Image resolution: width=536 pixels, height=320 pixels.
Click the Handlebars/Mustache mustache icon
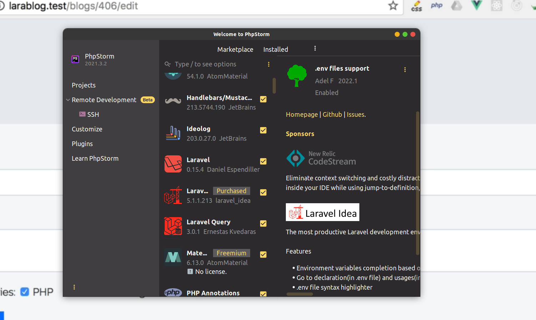tap(173, 101)
